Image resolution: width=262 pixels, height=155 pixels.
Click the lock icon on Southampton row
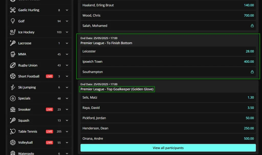click(252, 72)
